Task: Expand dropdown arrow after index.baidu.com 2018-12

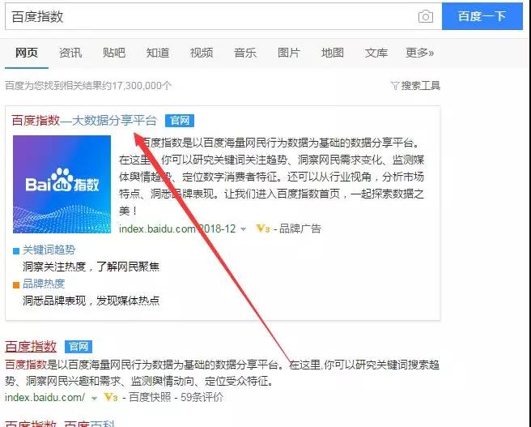Action: coord(243,229)
